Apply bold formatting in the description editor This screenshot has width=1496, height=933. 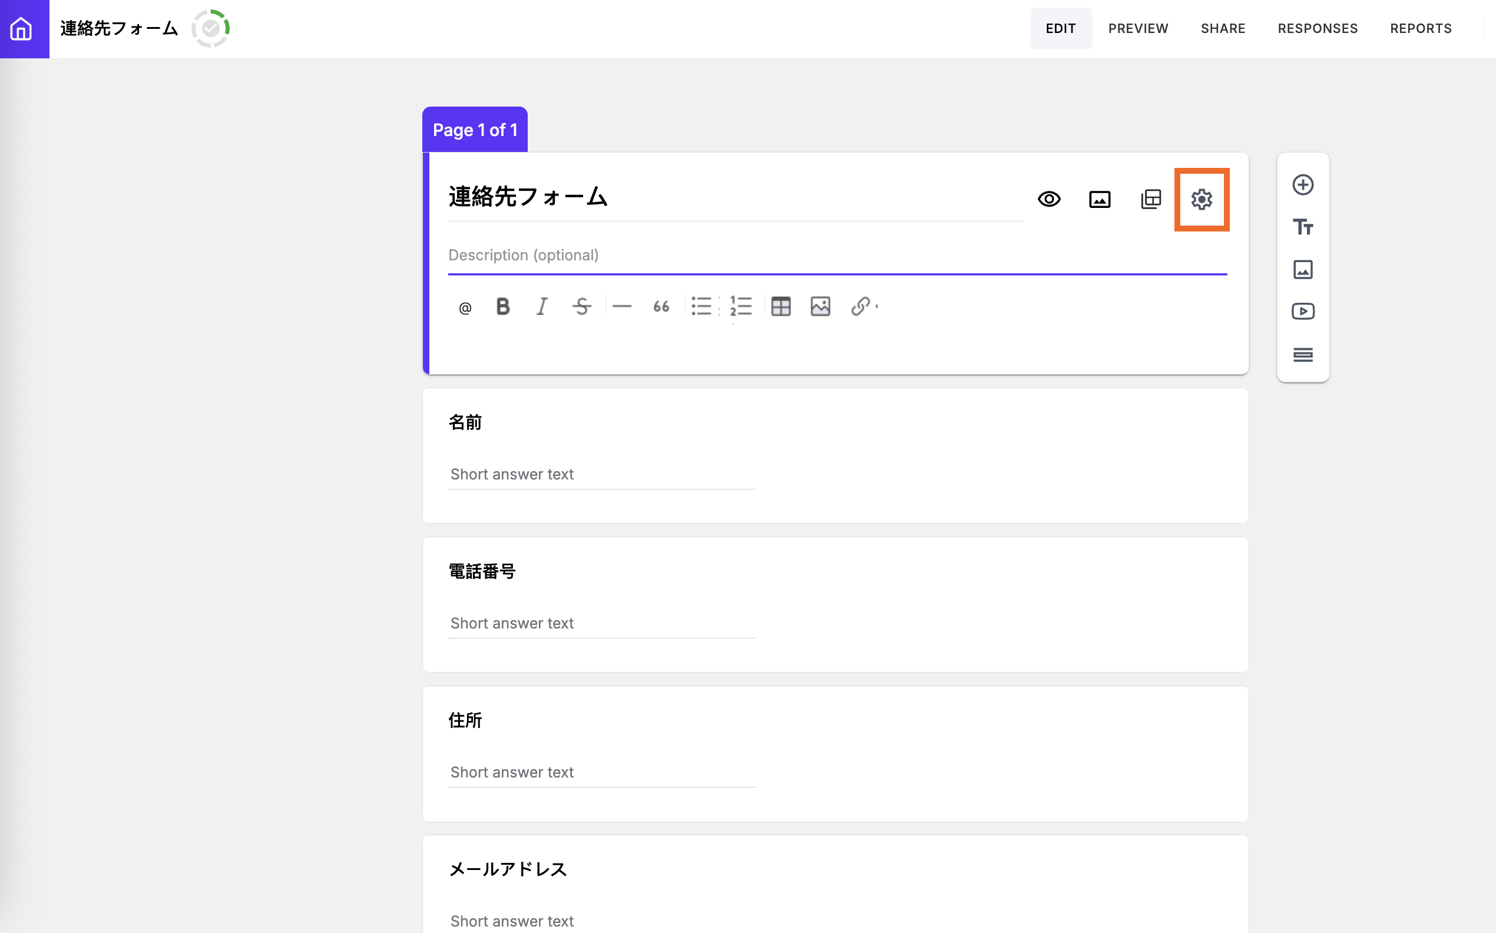503,306
